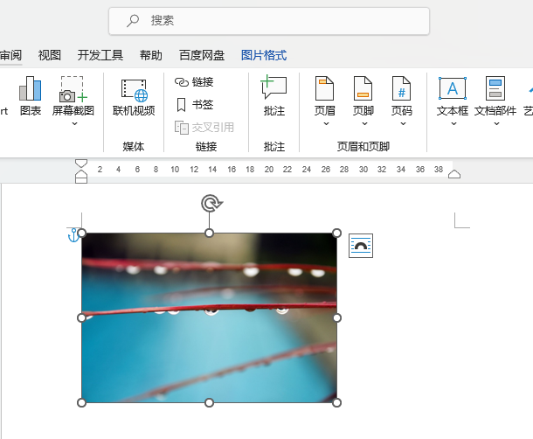
Task: Click the 链接 hyperlink button
Action: 194,82
